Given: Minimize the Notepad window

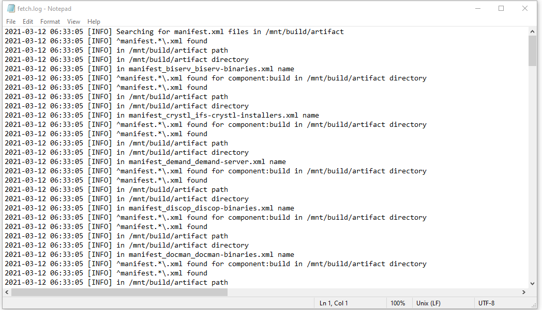Looking at the screenshot, I should pyautogui.click(x=478, y=8).
